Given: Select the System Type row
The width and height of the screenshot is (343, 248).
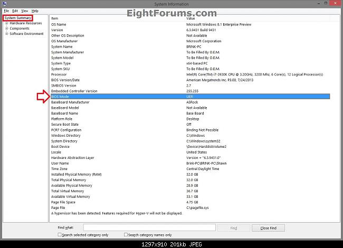Looking at the screenshot, I should pyautogui.click(x=190, y=63).
